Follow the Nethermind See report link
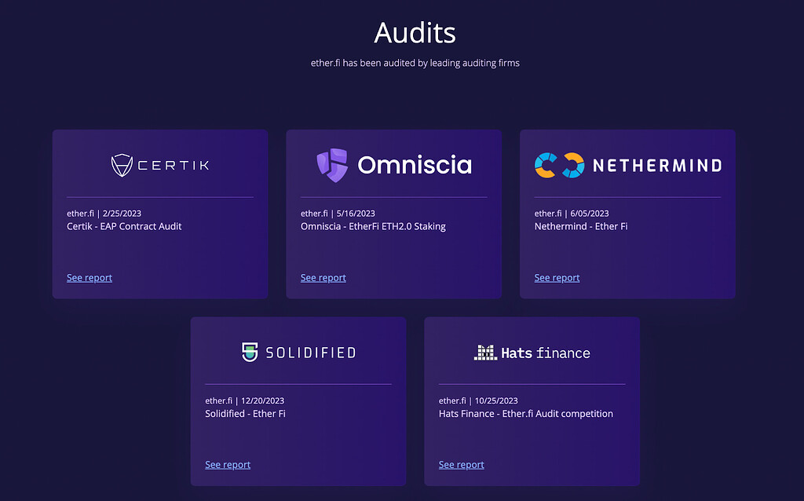 [557, 277]
